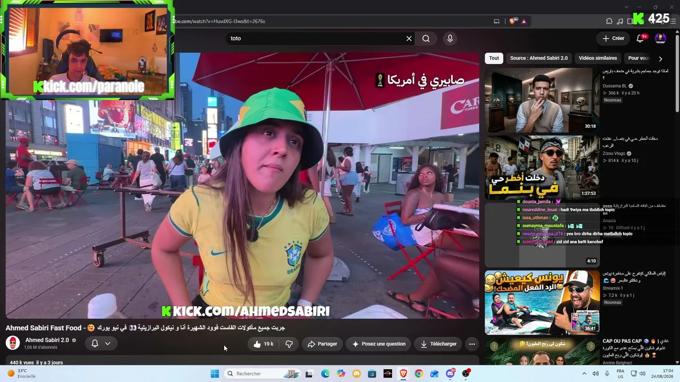This screenshot has height=382, width=680.
Task: Click the install/cast icon in address bar
Action: pos(497,21)
